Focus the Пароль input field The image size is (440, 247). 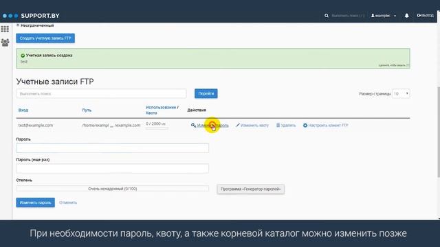(112, 148)
